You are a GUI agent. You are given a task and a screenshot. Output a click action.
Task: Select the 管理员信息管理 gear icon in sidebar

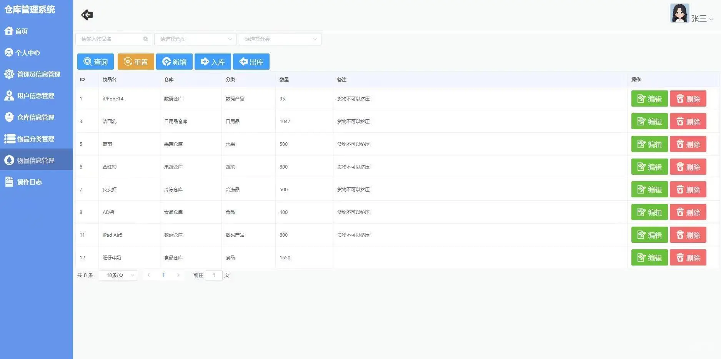click(9, 74)
